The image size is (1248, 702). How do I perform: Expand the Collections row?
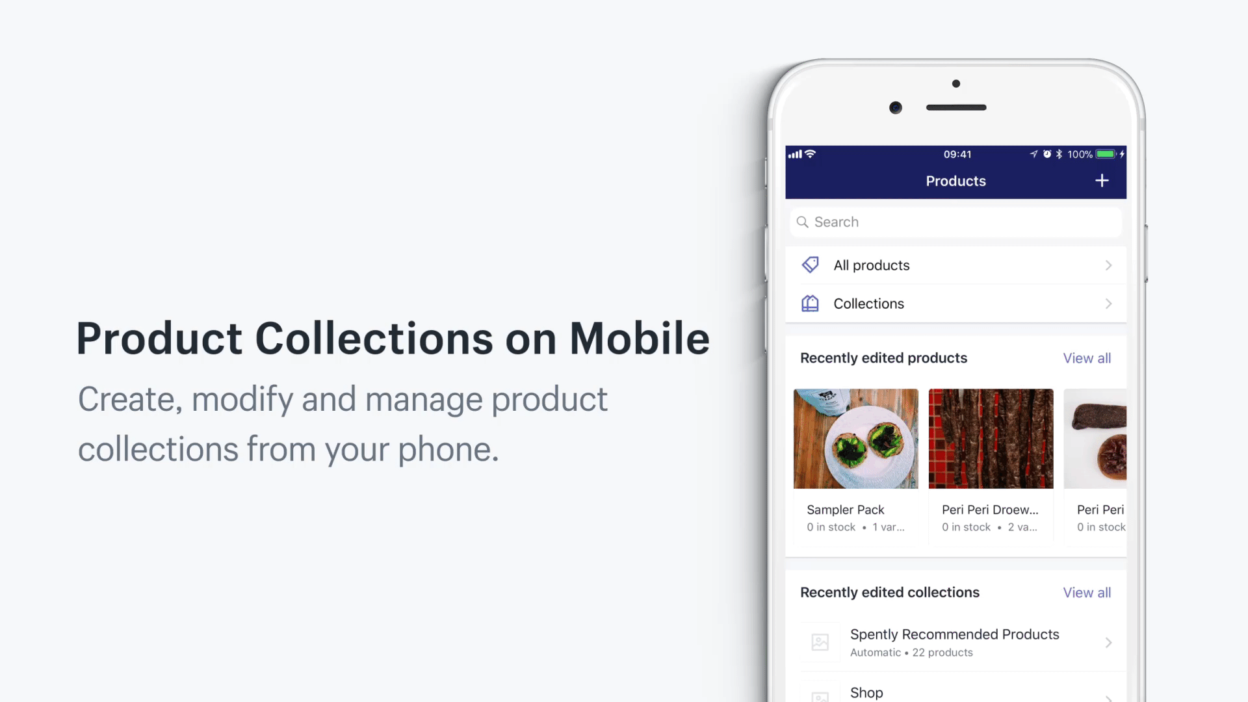pos(954,304)
